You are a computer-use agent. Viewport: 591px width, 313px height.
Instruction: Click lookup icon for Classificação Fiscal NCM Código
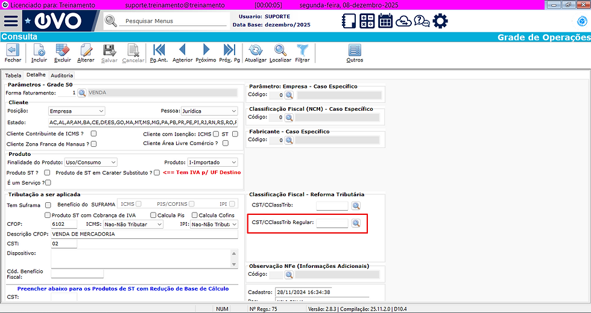click(289, 117)
